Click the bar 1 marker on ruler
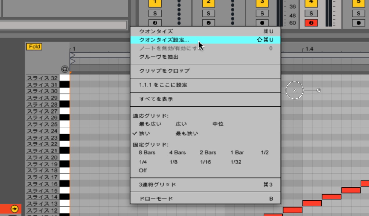This screenshot has width=369, height=216. 74,49
